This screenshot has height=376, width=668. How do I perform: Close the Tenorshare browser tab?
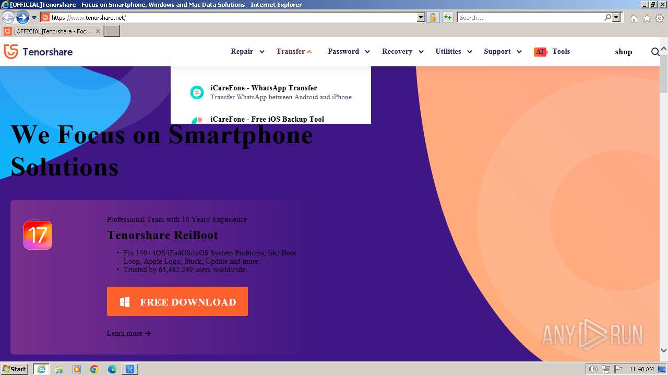tap(98, 31)
